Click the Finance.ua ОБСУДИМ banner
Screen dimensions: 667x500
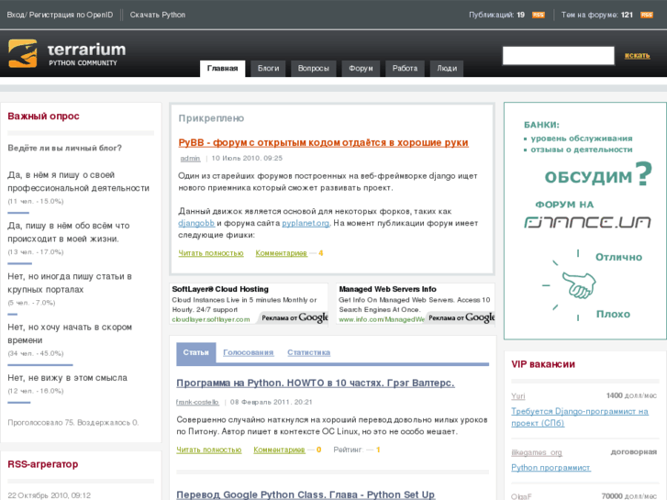point(585,221)
